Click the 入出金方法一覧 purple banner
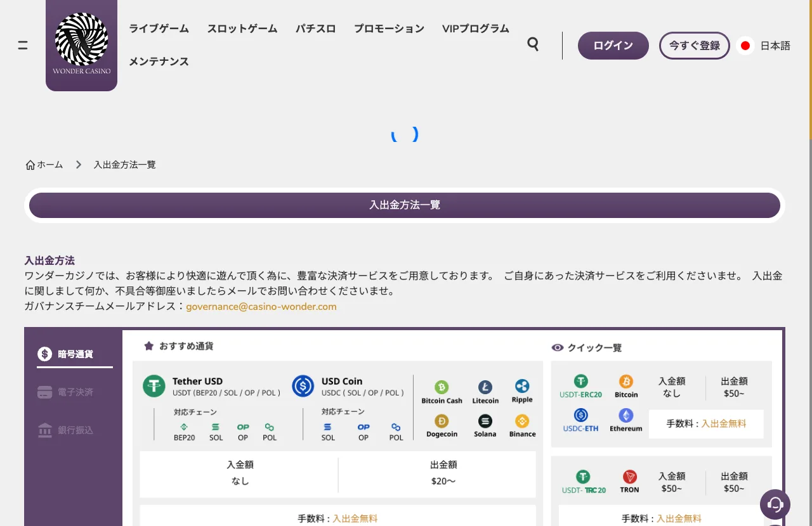 pos(405,205)
